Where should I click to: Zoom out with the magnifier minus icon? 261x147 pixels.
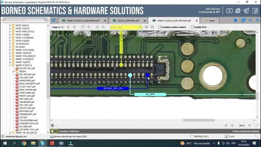(x=97, y=27)
